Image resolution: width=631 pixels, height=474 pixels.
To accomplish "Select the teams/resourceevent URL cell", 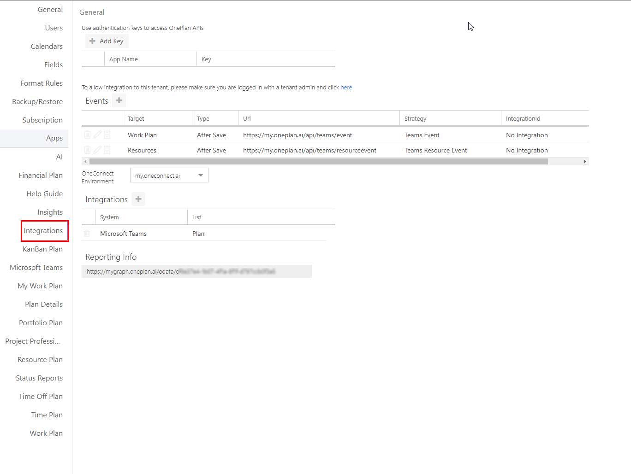I will tap(310, 150).
